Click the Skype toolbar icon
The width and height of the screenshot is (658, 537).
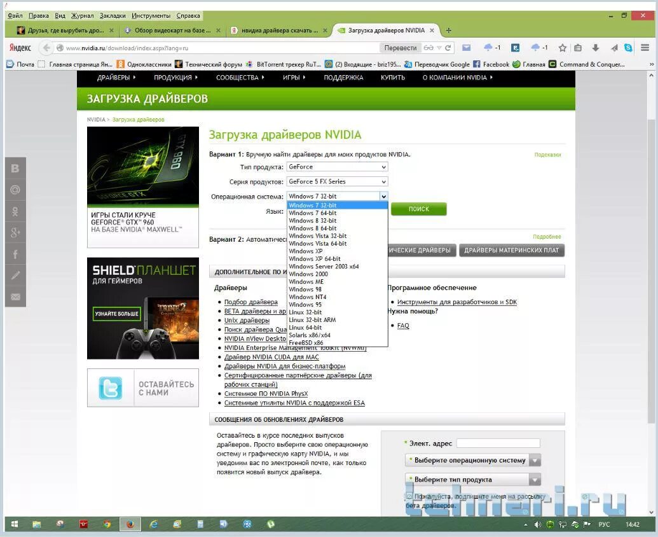628,48
